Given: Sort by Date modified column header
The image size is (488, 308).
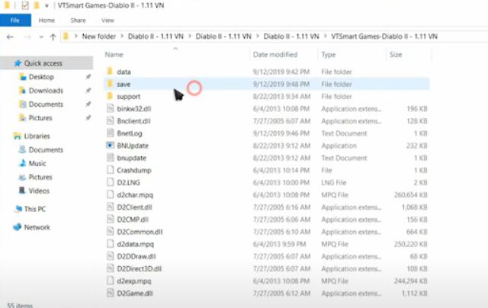Looking at the screenshot, I should tap(275, 55).
